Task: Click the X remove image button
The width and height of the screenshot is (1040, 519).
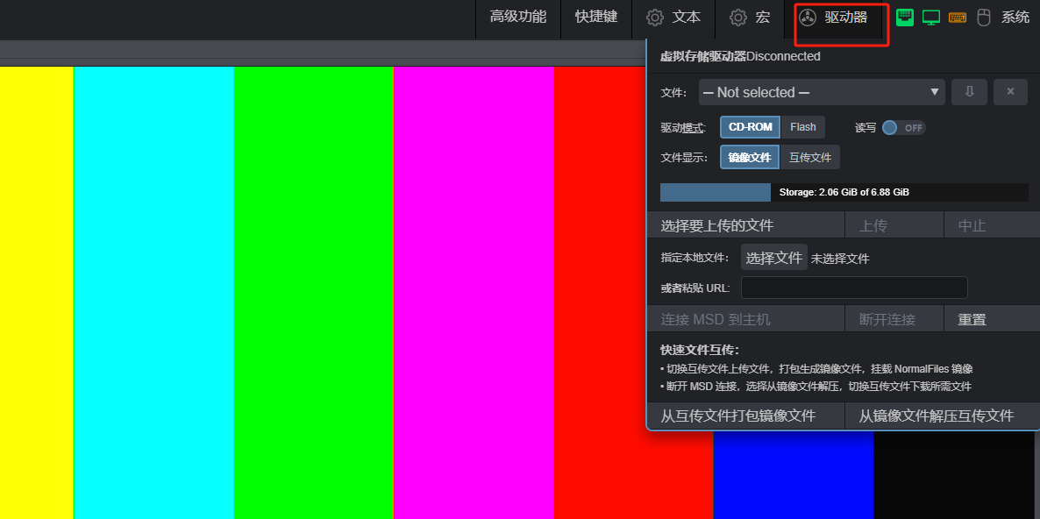Action: click(x=1010, y=92)
